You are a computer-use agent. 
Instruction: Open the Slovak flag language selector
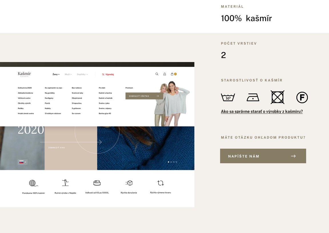(x=22, y=162)
